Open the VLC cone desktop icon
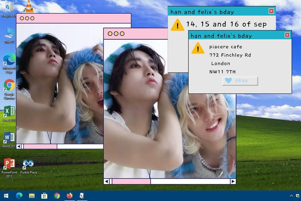301x201 pixels. (x=28, y=6)
